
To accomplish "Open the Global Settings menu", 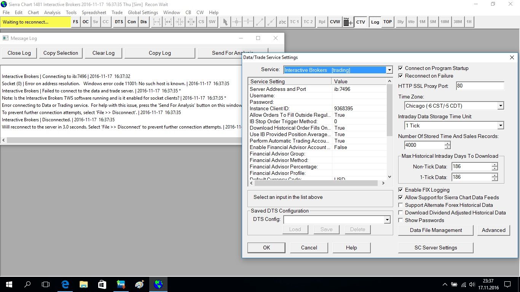I will [143, 13].
